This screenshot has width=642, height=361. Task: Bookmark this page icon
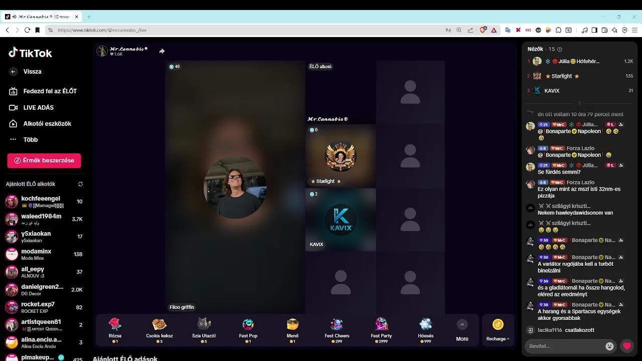(x=38, y=30)
